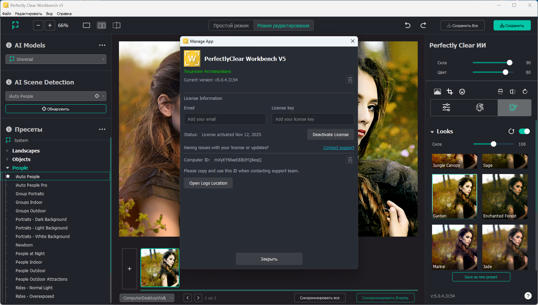538x305 pixels.
Task: Open the Справка menu
Action: 64,14
